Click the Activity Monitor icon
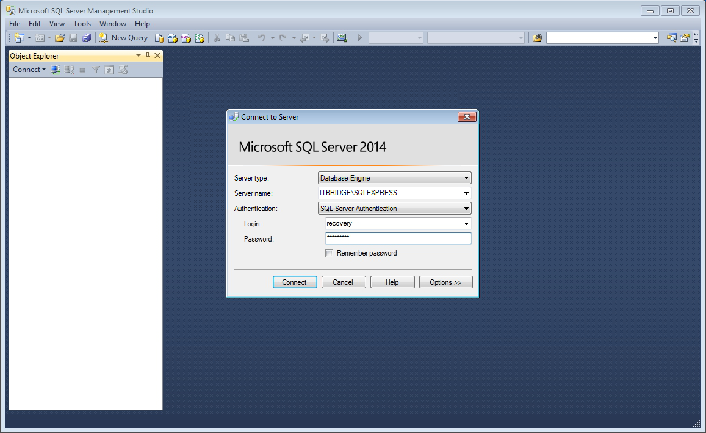The width and height of the screenshot is (706, 433). tap(342, 38)
